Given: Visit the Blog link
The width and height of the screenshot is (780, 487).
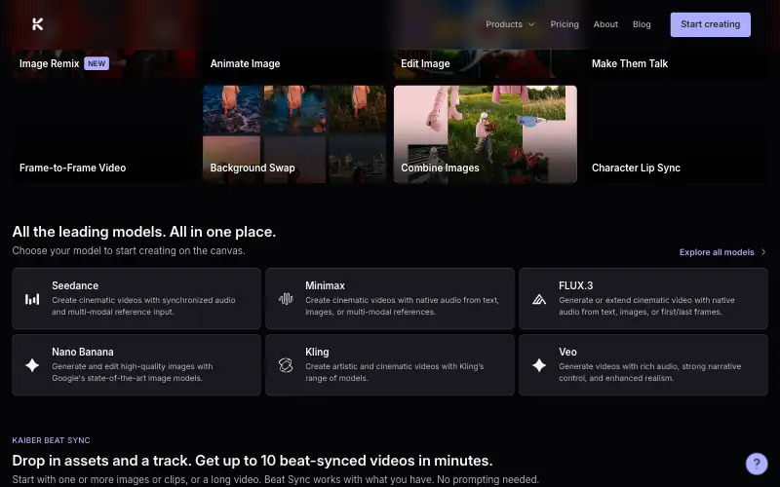Looking at the screenshot, I should tap(642, 24).
